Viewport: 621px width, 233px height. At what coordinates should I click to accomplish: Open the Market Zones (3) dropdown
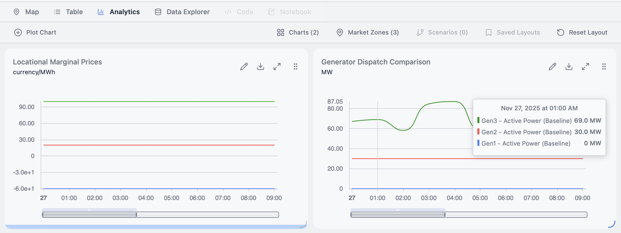point(368,32)
